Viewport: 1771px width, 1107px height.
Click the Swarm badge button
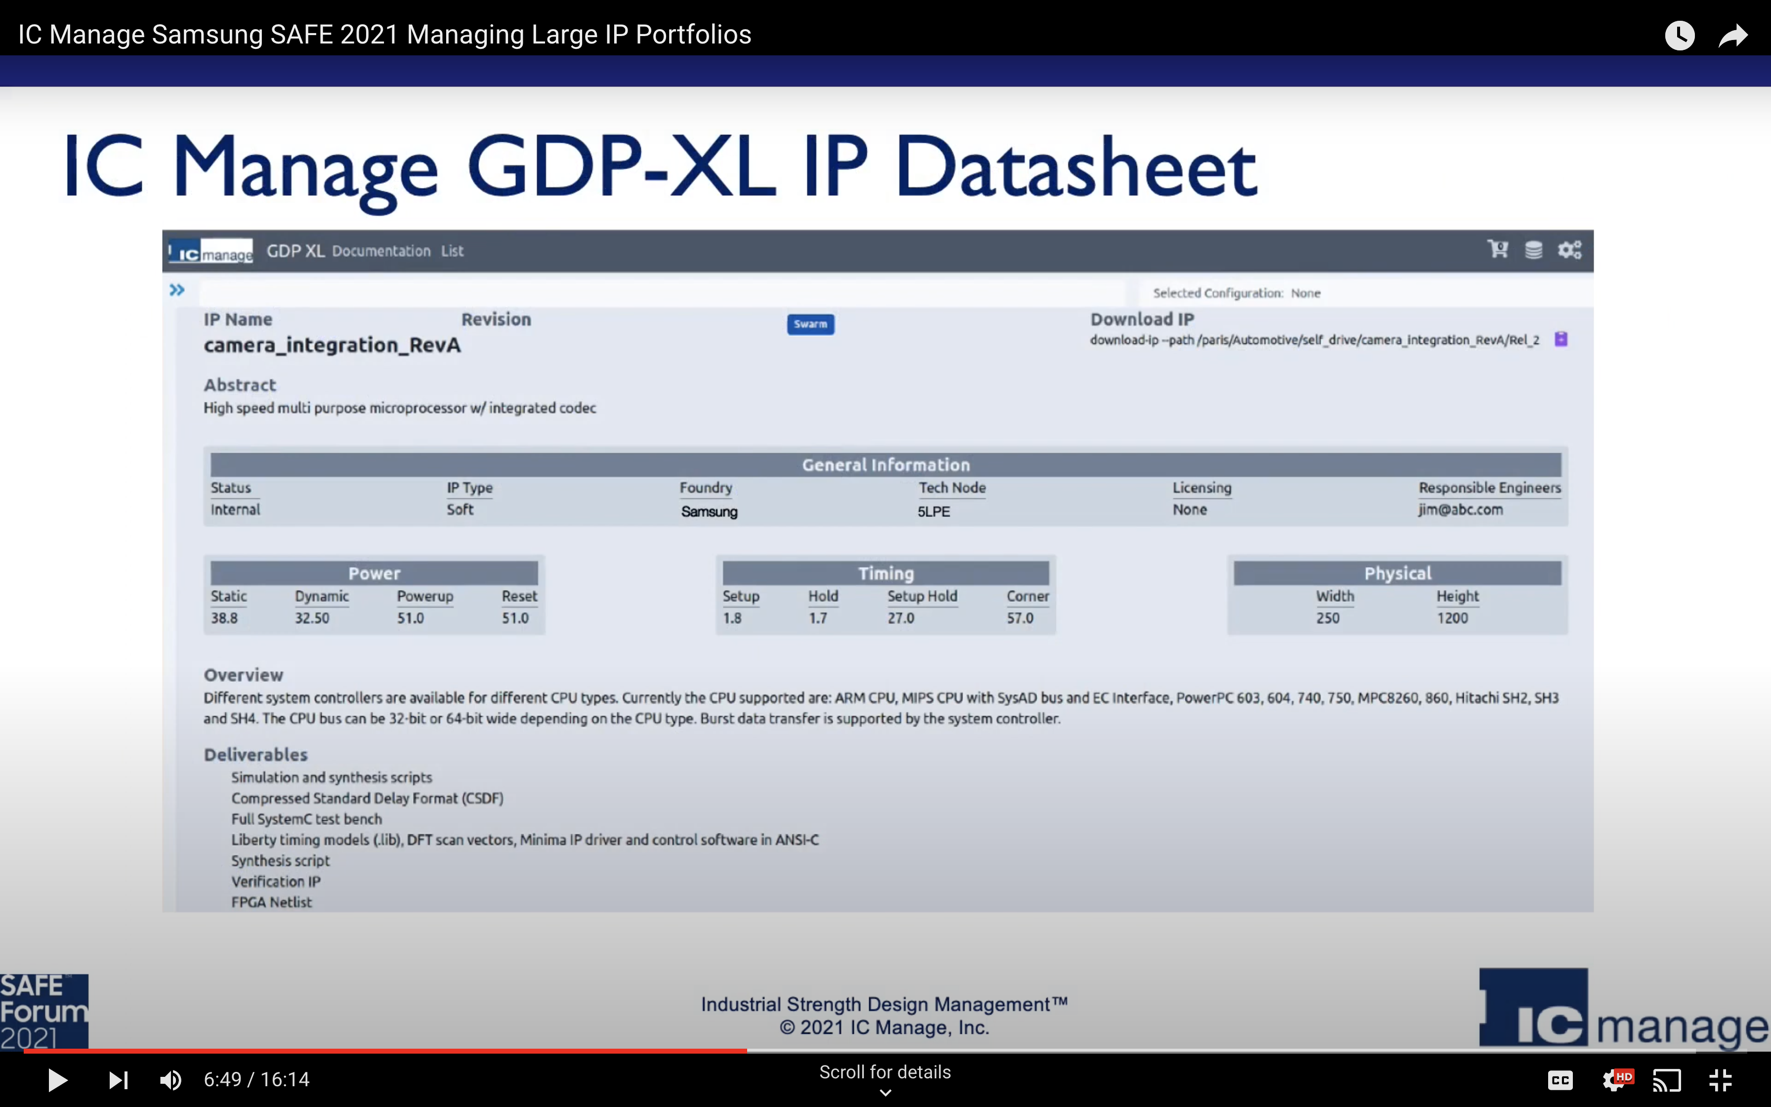[x=810, y=324]
